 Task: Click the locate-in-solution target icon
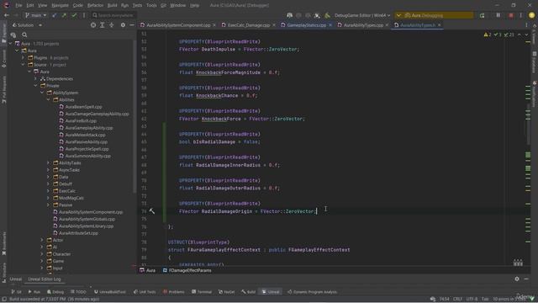93,25
